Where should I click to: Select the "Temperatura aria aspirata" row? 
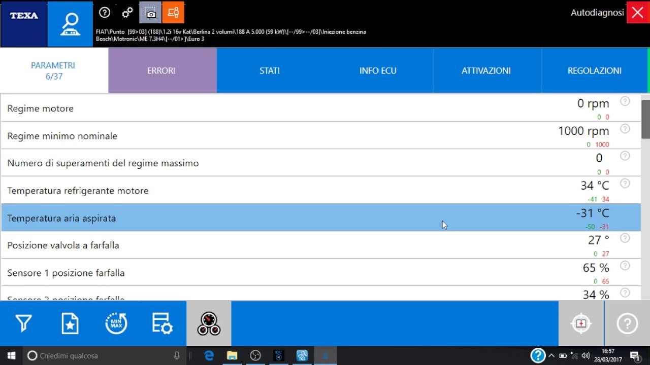coord(321,217)
